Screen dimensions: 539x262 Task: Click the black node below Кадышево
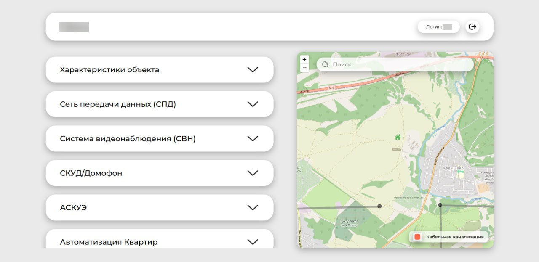440,205
